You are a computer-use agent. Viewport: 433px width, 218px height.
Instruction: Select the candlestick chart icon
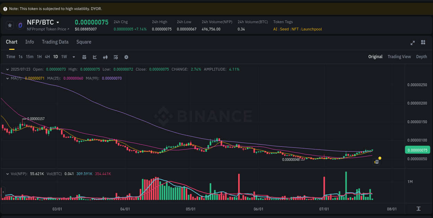105,57
